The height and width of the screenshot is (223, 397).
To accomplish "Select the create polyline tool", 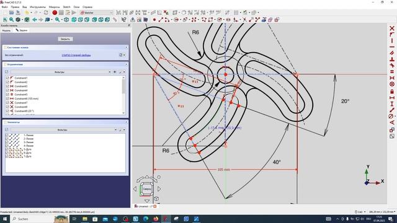I will tap(204, 19).
